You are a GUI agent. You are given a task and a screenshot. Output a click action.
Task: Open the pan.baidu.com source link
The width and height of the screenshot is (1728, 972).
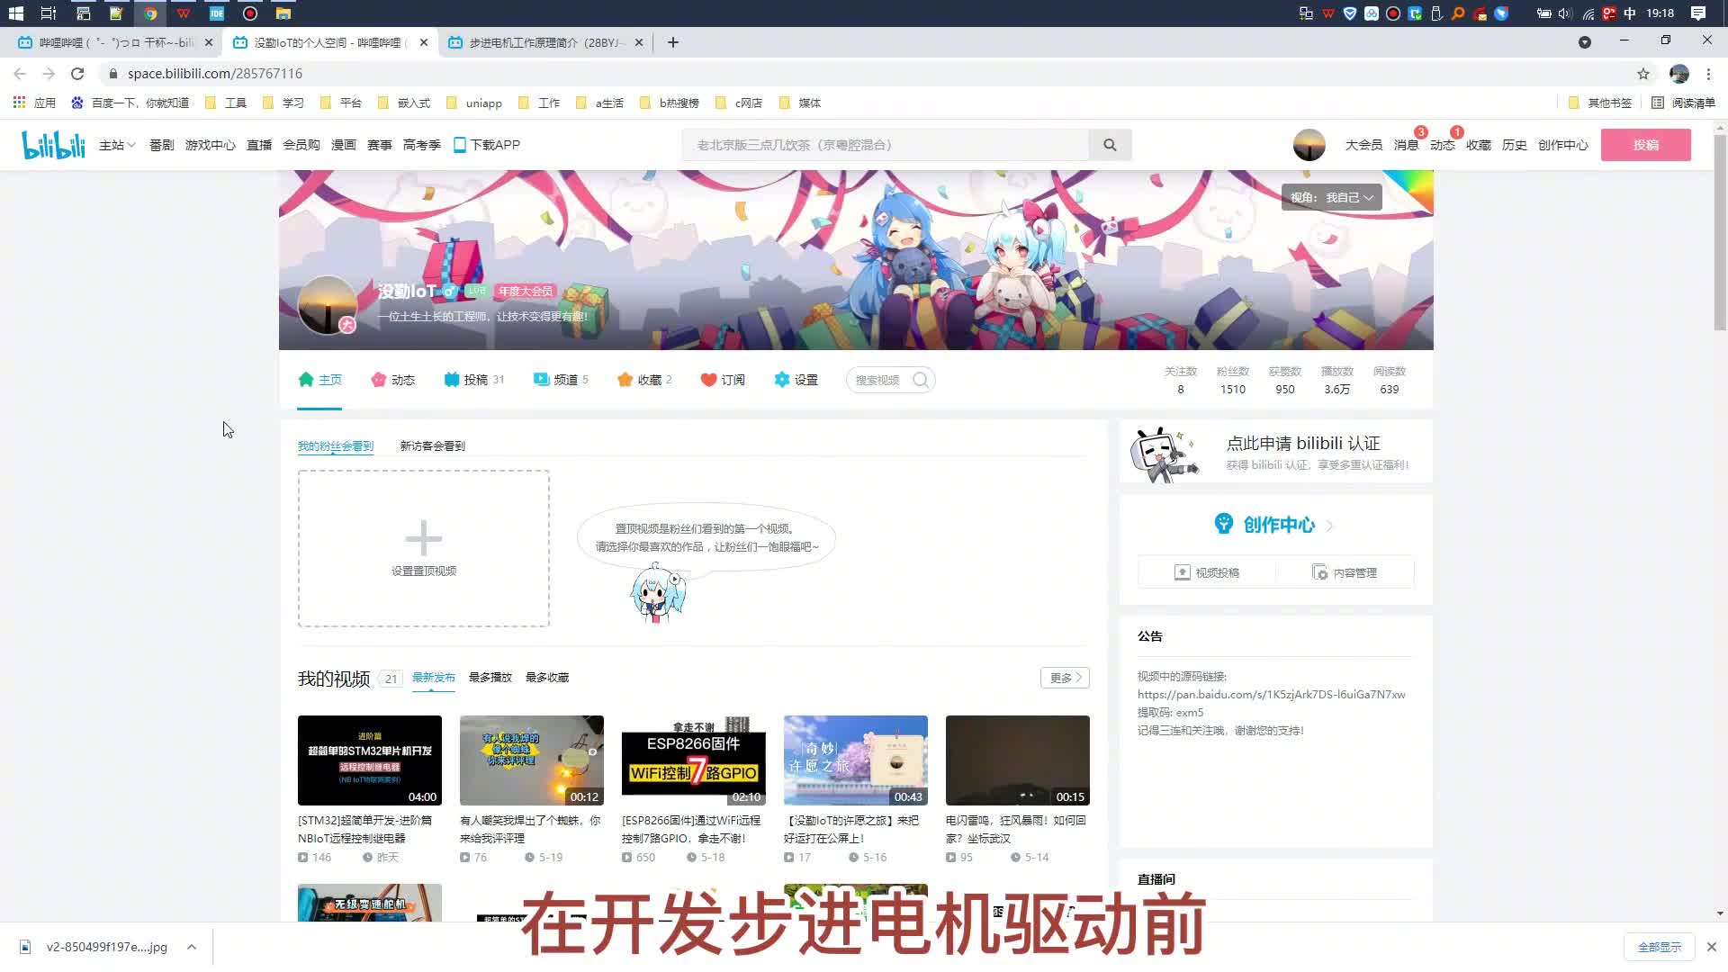point(1271,694)
